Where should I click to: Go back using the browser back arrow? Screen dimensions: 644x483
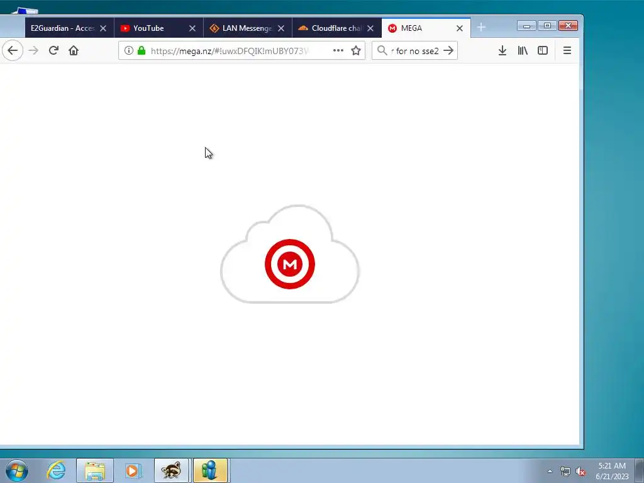[13, 50]
